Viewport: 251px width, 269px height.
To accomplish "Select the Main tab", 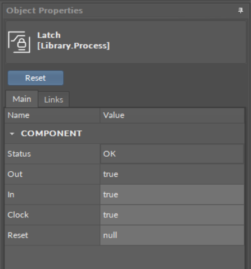I will coord(22,99).
